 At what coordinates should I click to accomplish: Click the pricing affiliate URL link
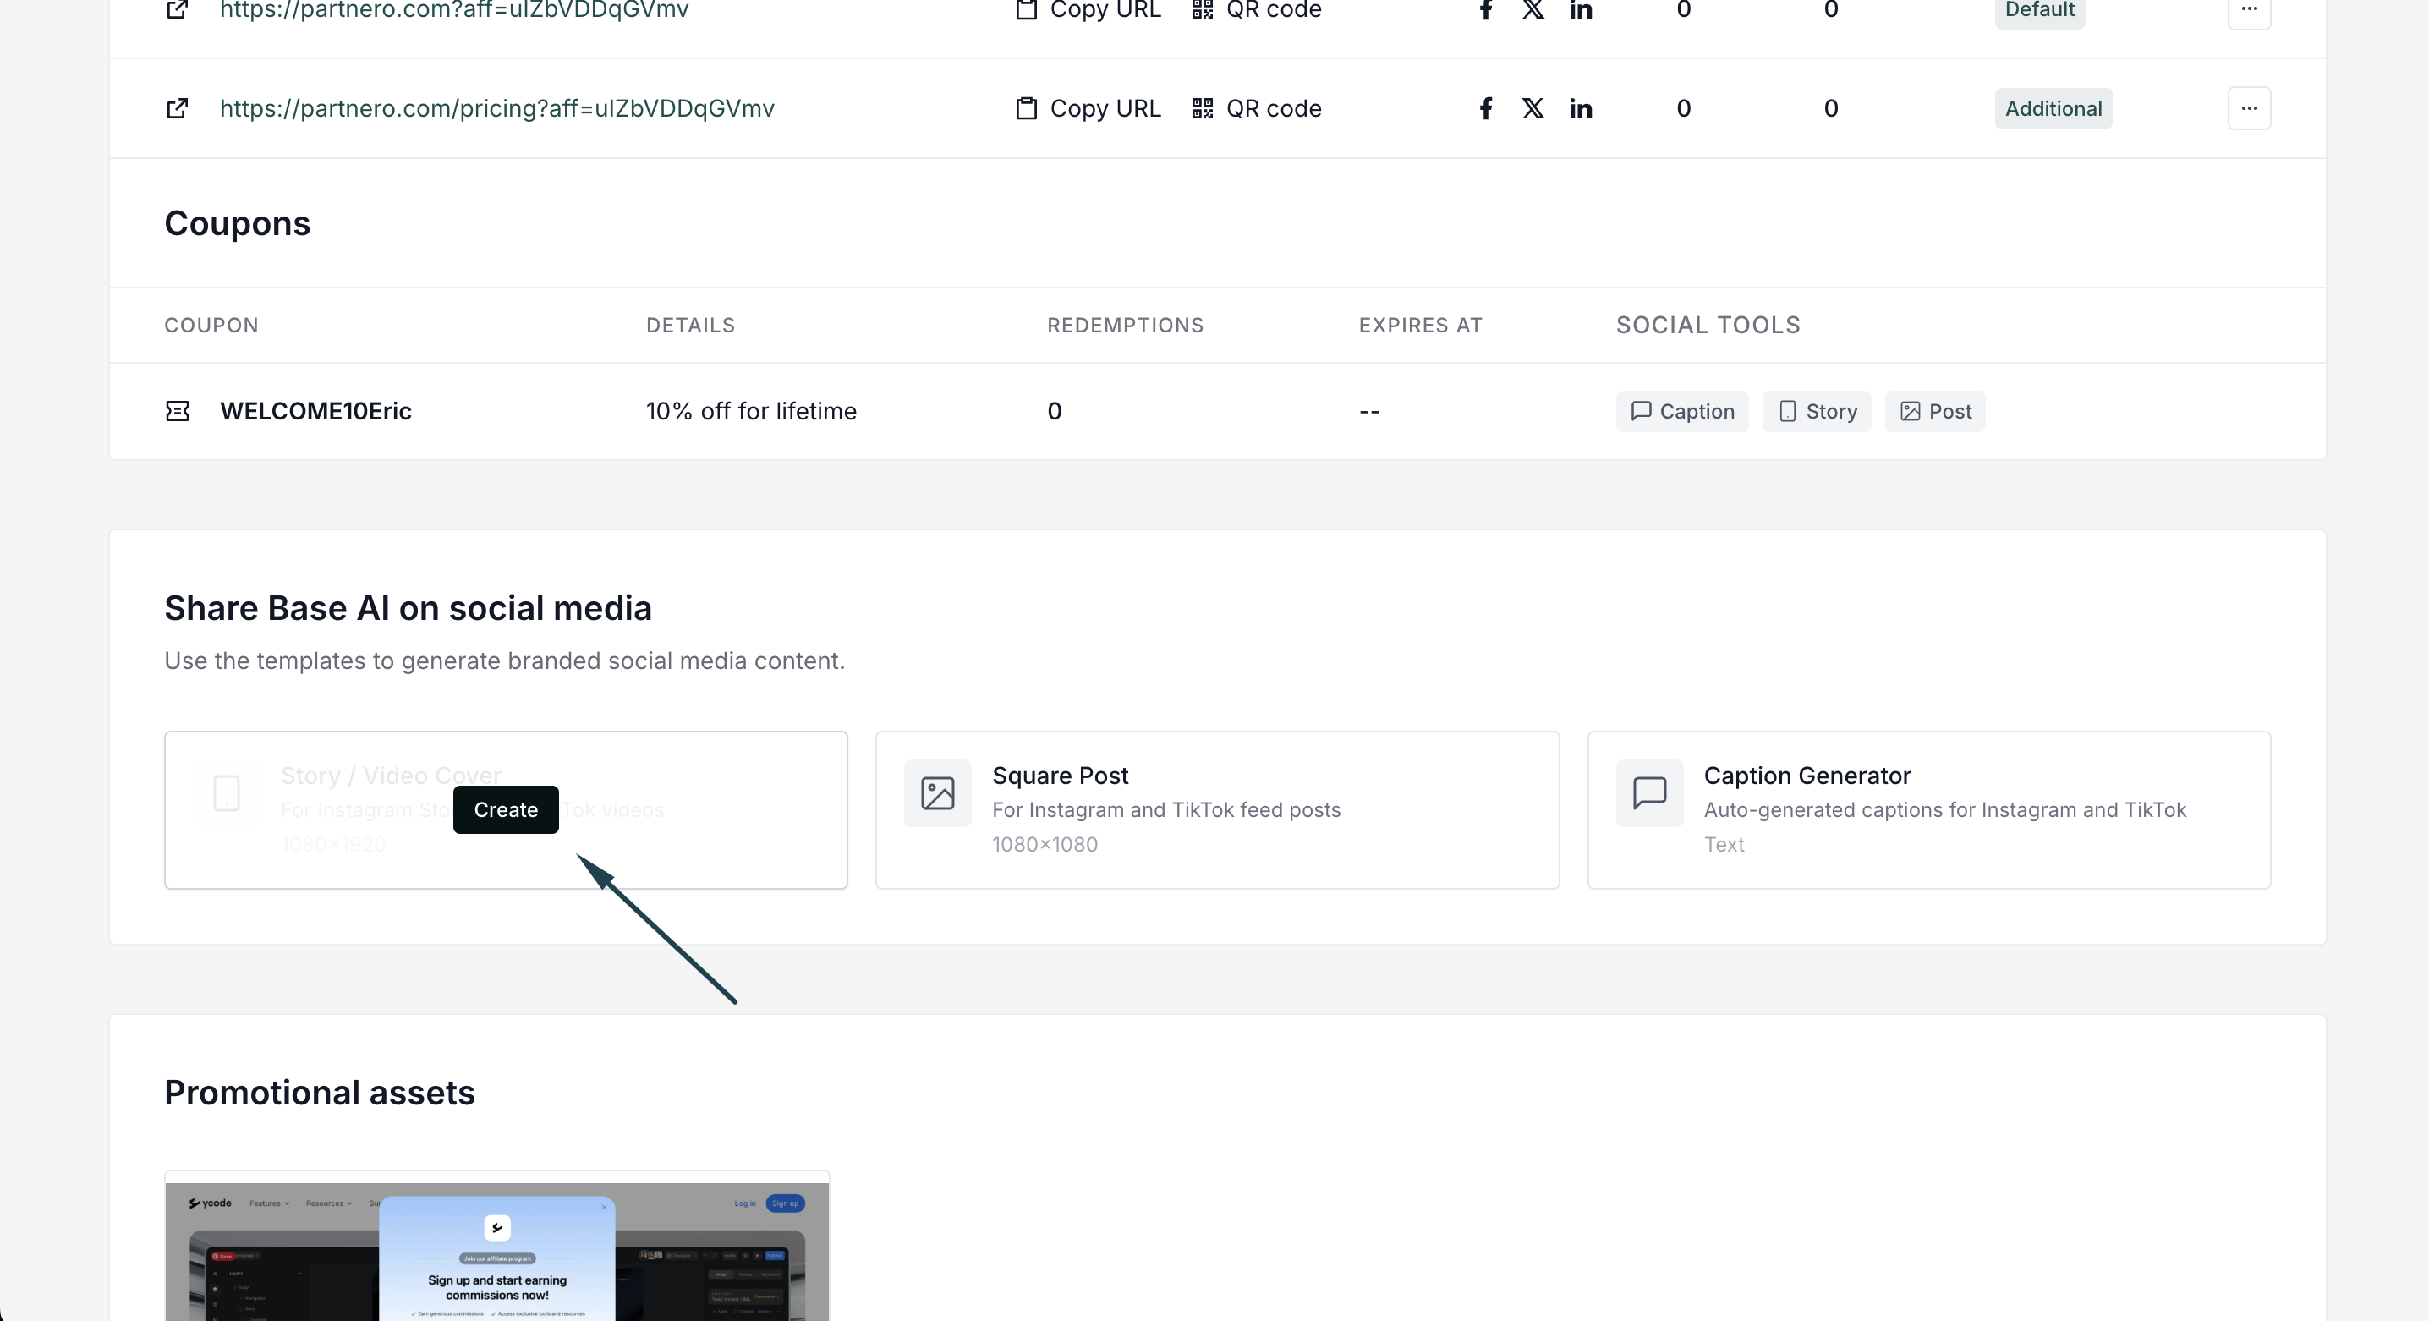click(x=497, y=108)
